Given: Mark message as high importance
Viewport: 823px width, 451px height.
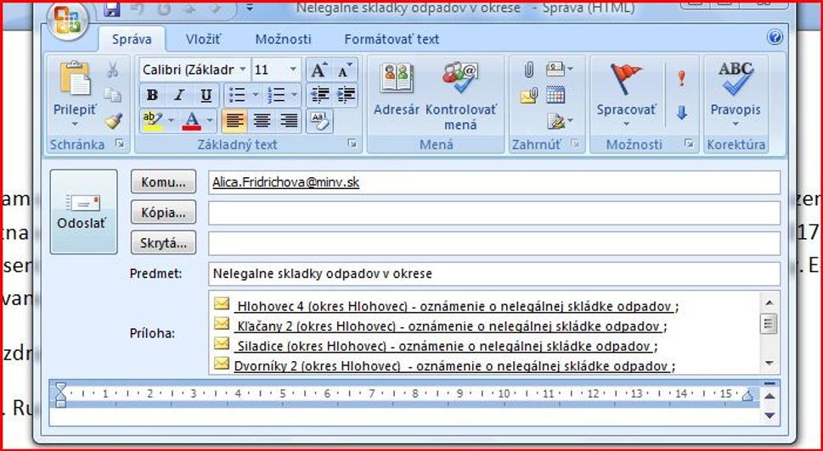Looking at the screenshot, I should tap(681, 79).
